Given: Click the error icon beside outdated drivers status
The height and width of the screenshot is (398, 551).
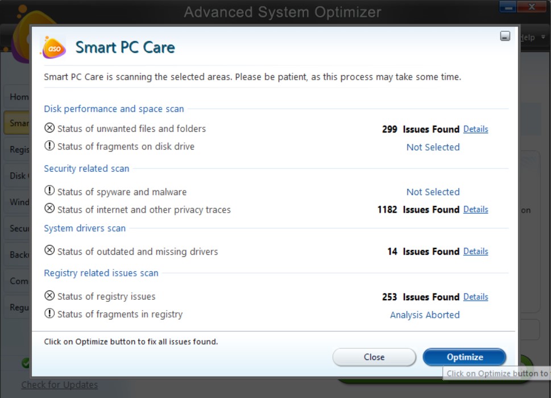Looking at the screenshot, I should [x=49, y=251].
